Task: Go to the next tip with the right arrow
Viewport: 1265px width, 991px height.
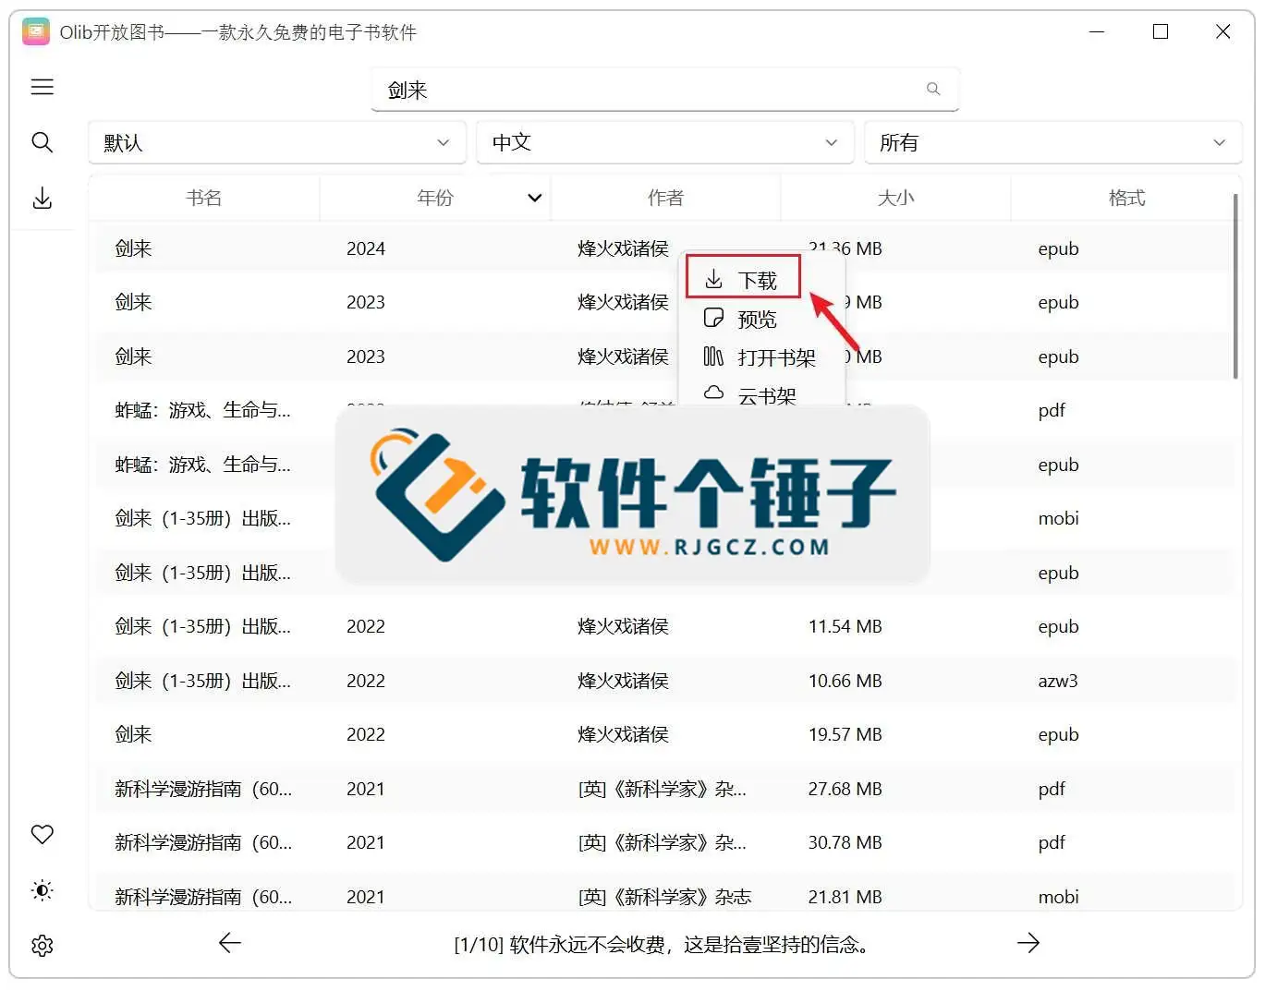Action: pyautogui.click(x=1028, y=943)
